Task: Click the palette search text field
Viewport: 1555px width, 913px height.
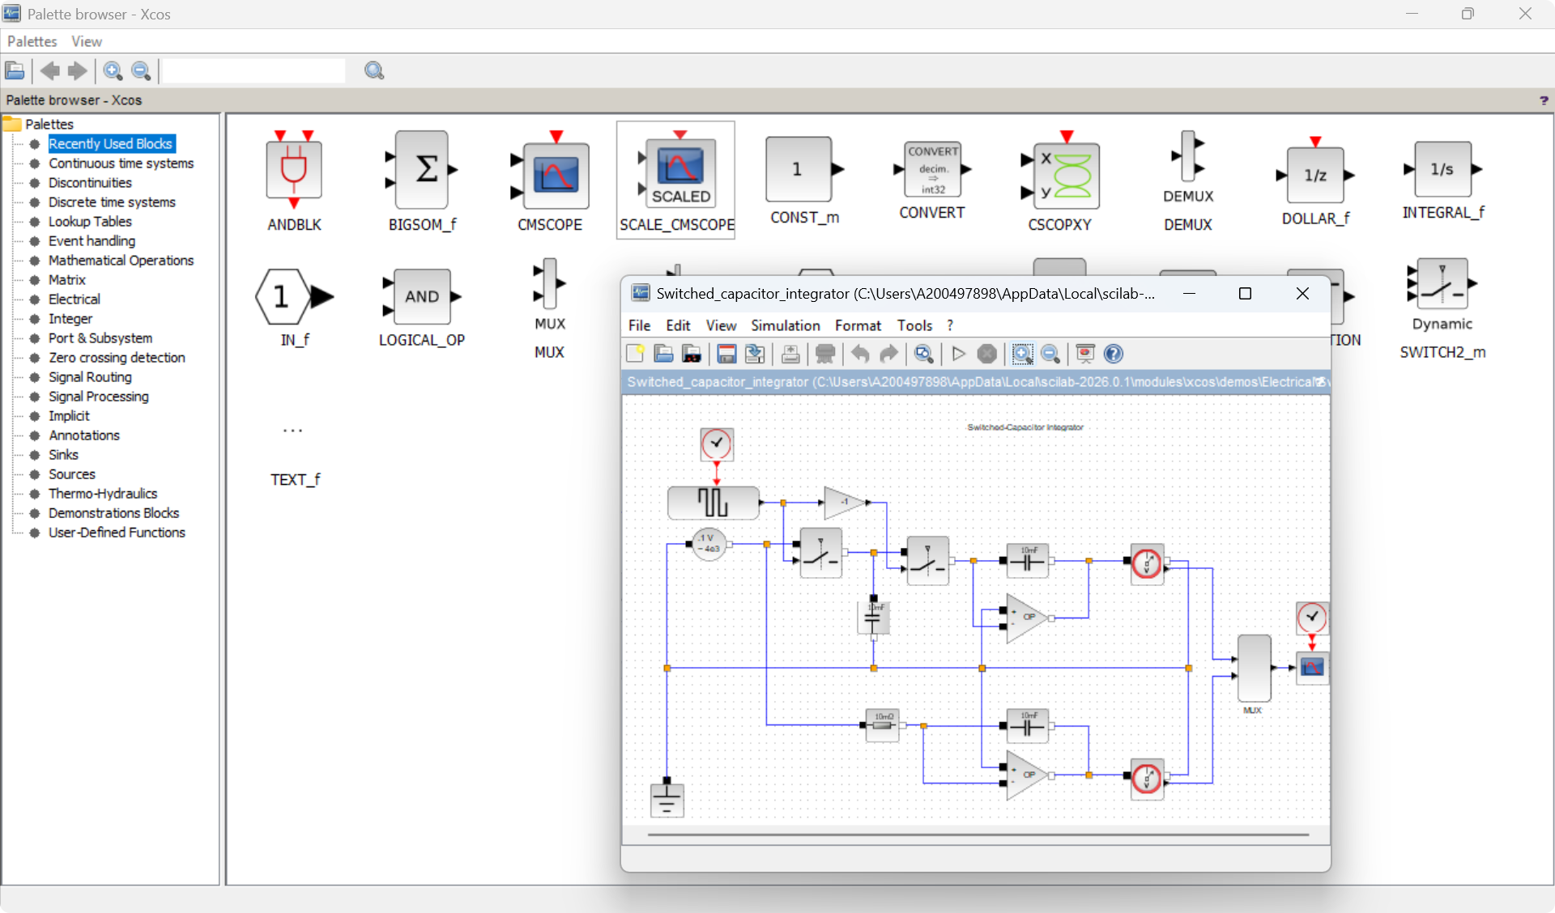Action: coord(254,71)
